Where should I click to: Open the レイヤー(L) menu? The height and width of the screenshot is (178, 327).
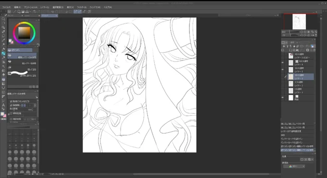[x=45, y=7]
